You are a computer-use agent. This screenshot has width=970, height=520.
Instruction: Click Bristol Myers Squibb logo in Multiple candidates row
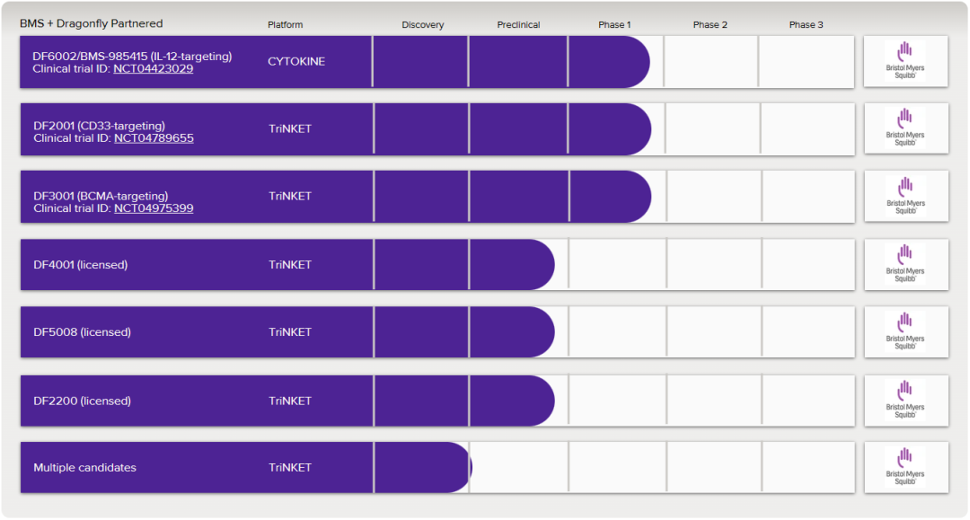click(904, 468)
